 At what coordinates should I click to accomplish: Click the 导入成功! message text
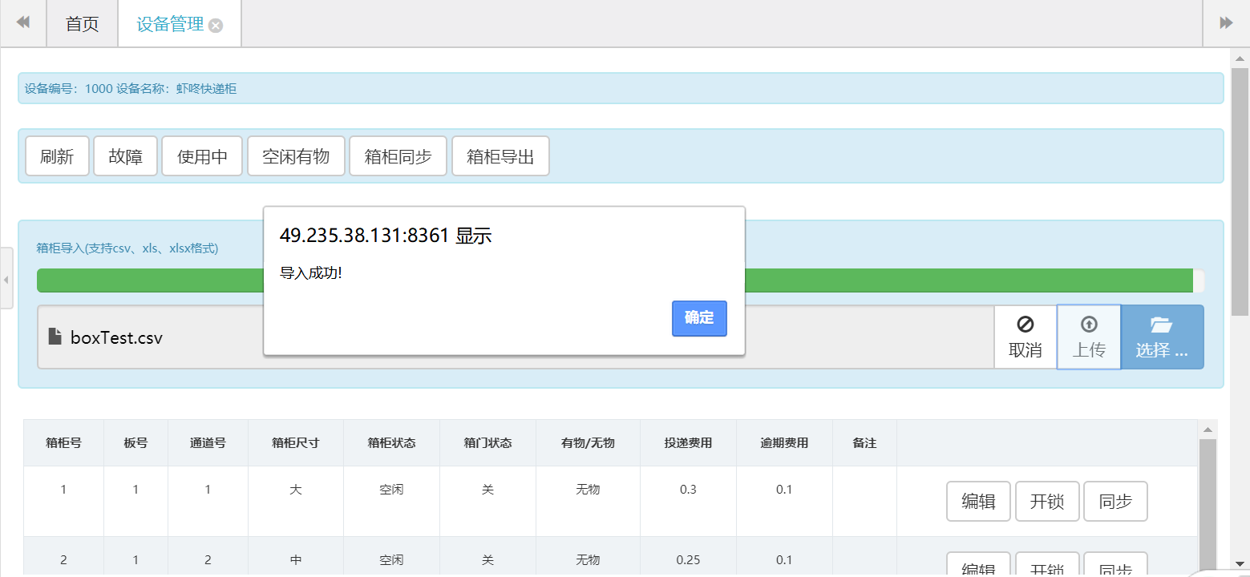pyautogui.click(x=311, y=273)
